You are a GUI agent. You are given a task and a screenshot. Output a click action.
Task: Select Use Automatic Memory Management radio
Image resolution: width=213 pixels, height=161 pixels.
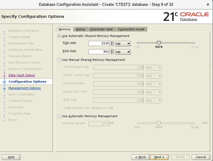59,116
